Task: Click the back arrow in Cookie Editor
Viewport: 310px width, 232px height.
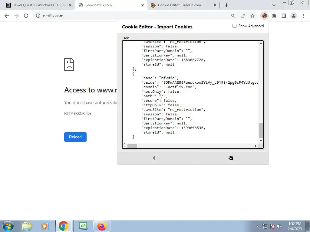Action: coord(155,158)
